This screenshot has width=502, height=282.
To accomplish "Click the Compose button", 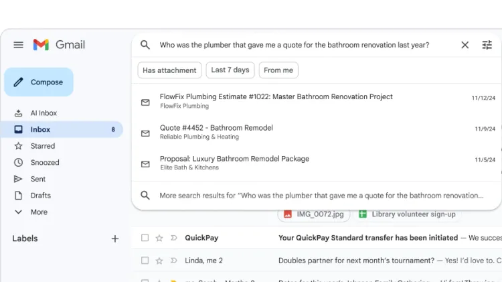I will pos(39,82).
